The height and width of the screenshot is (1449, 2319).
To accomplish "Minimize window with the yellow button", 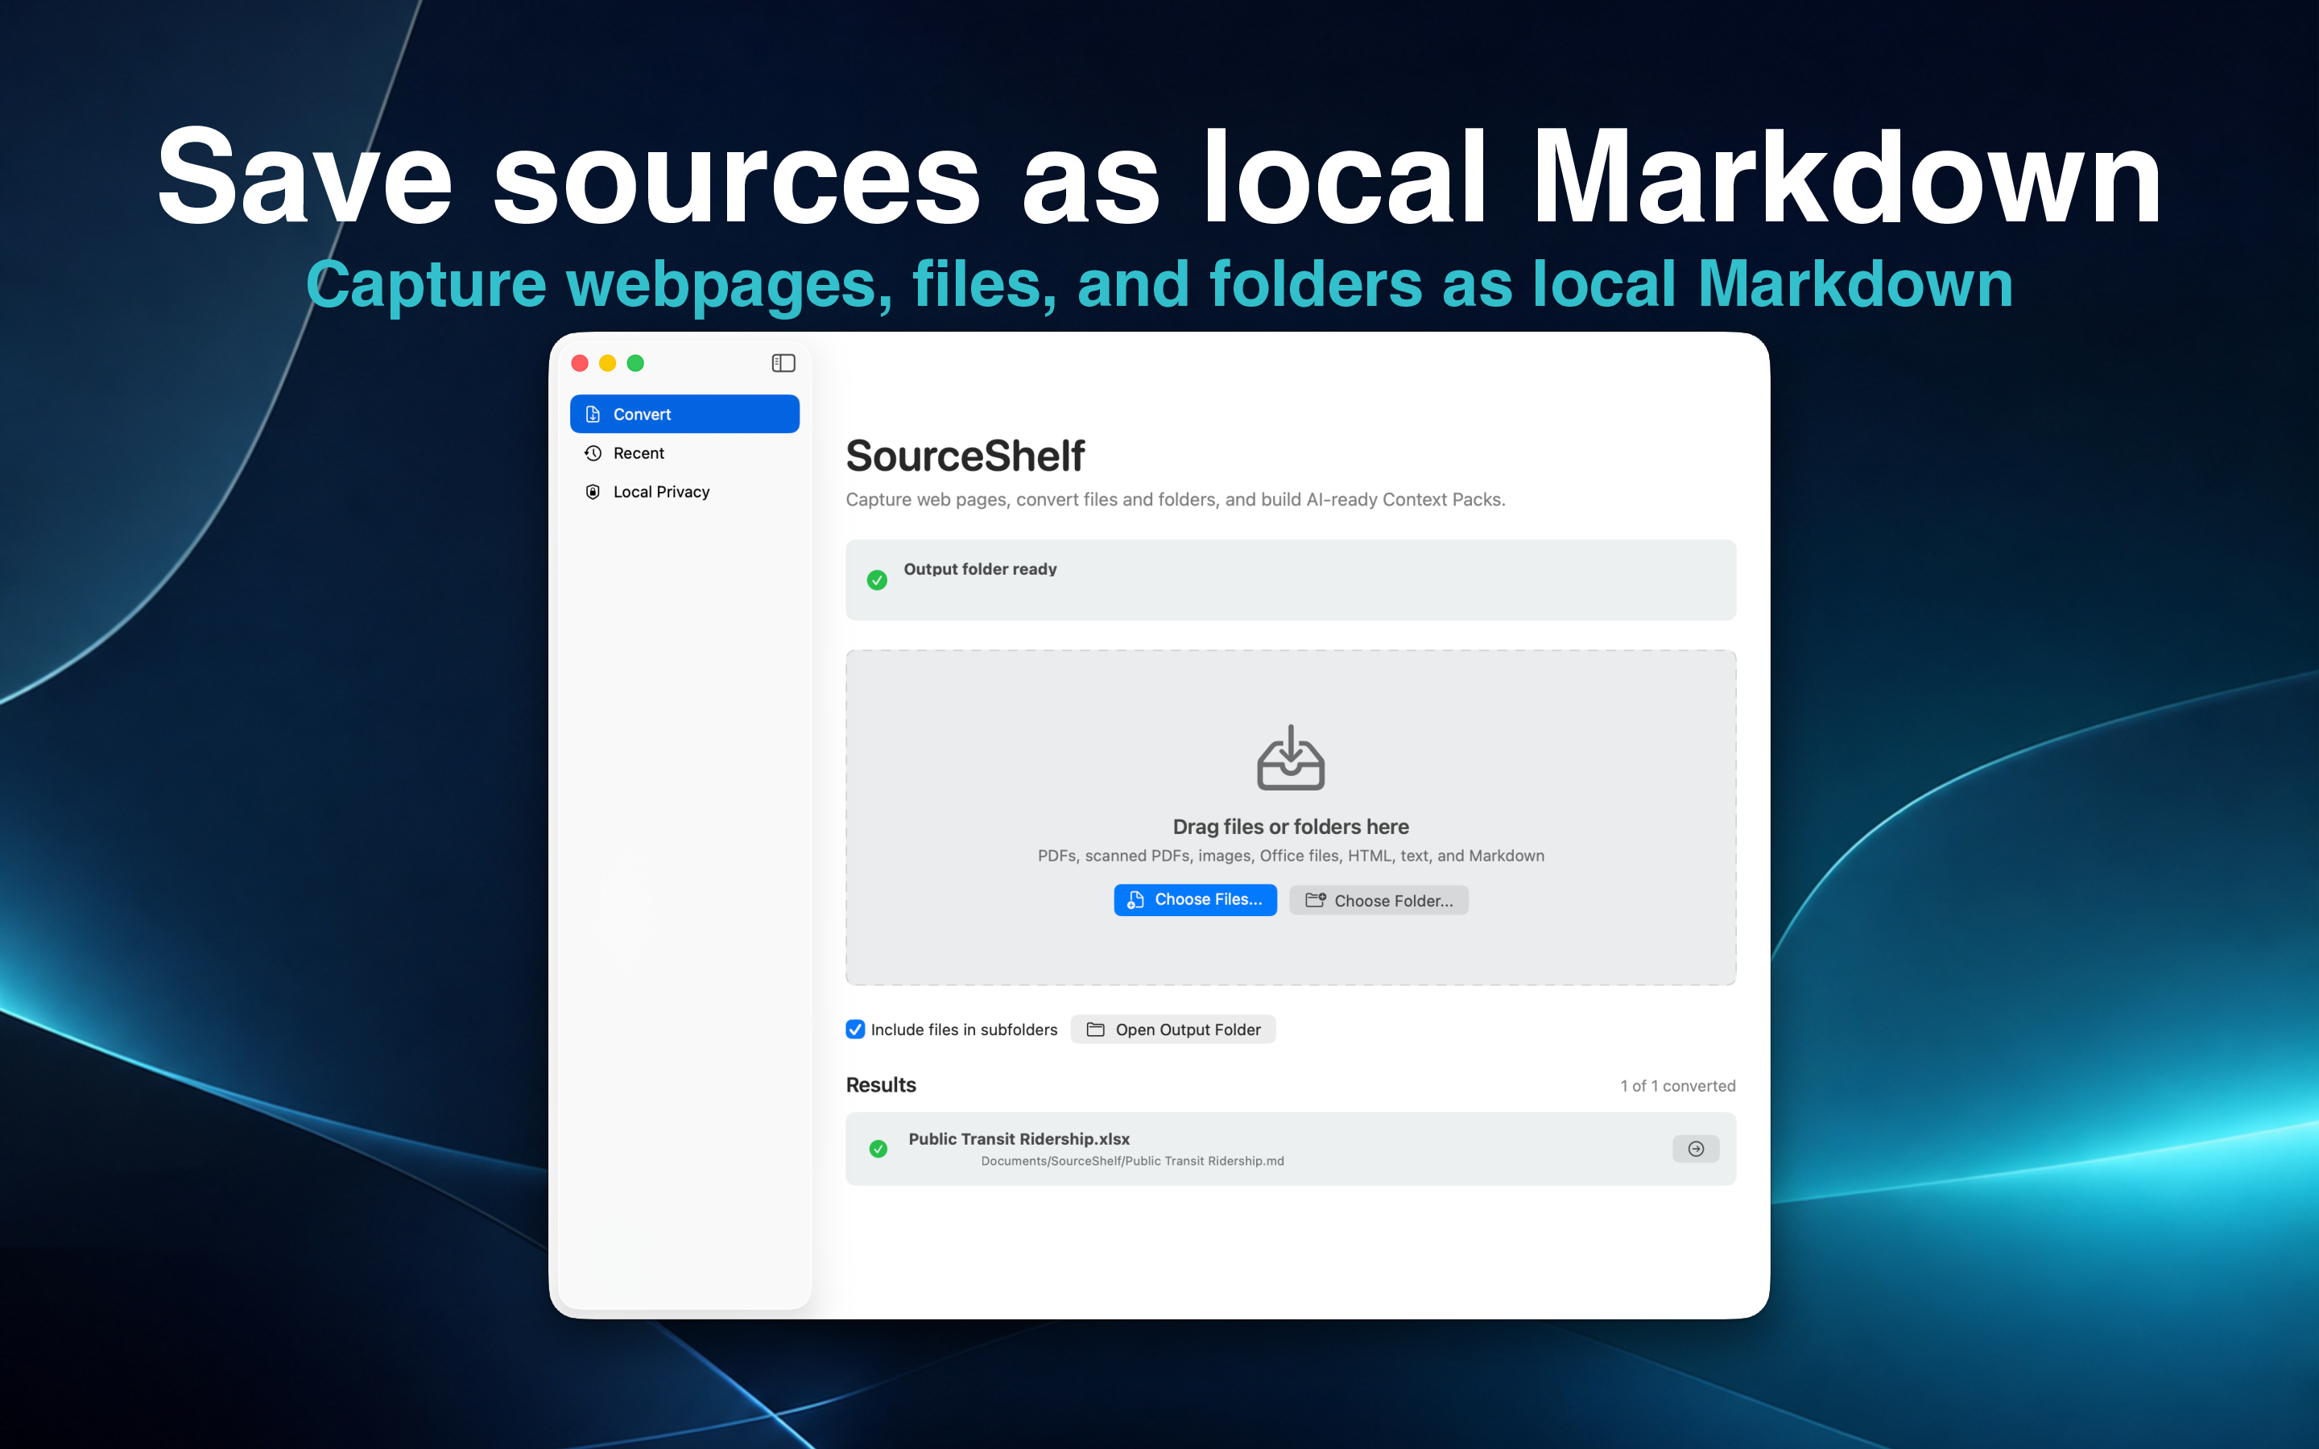I will 608,363.
